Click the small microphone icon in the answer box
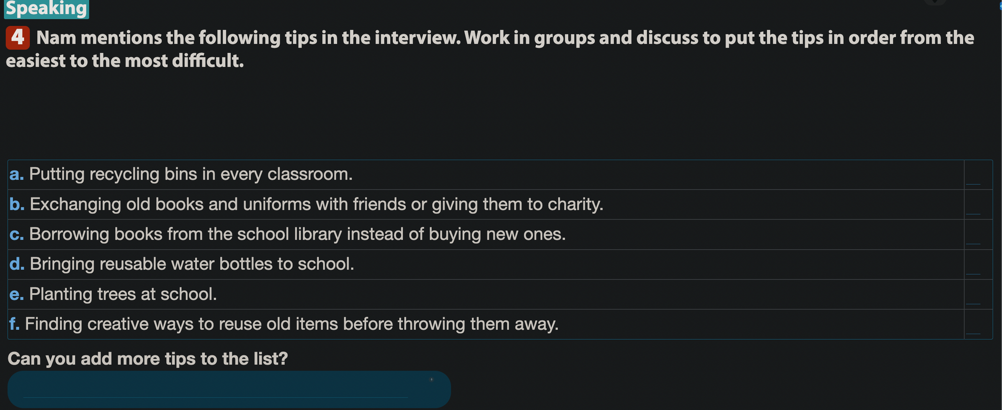1002x410 pixels. pyautogui.click(x=431, y=380)
